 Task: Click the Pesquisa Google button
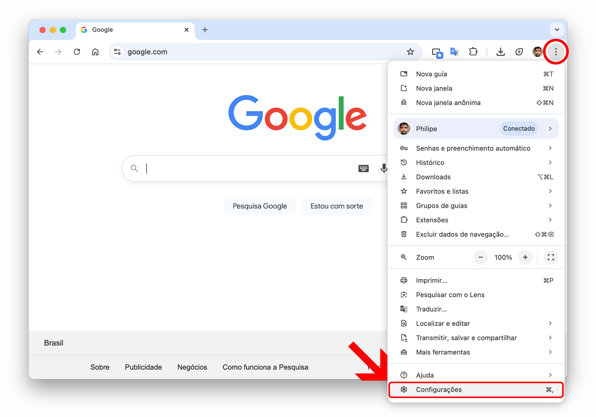tap(260, 206)
